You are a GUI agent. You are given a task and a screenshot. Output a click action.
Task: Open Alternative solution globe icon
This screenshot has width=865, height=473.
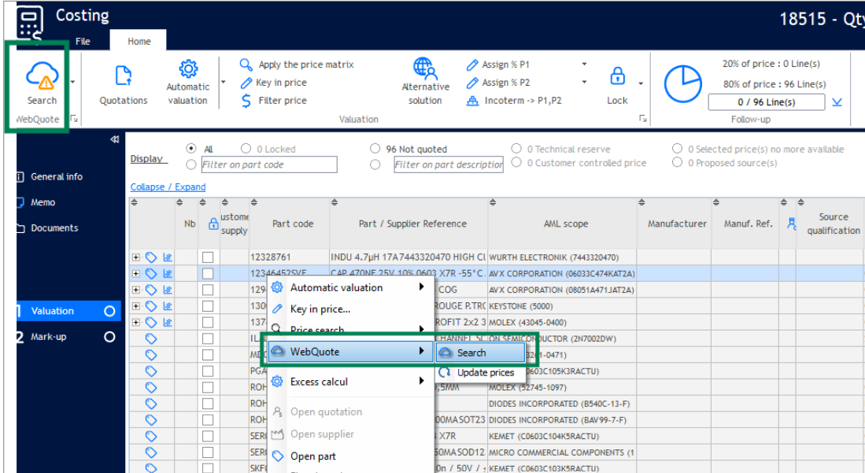pyautogui.click(x=425, y=69)
